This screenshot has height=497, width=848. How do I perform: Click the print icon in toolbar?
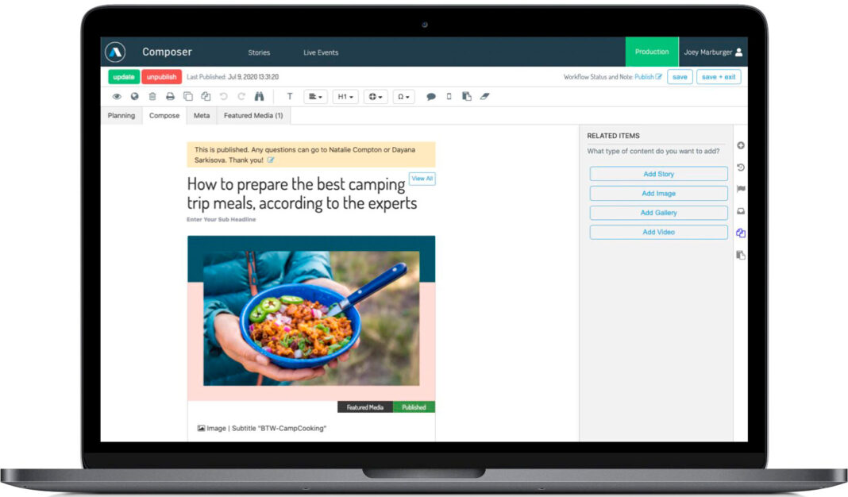(170, 97)
